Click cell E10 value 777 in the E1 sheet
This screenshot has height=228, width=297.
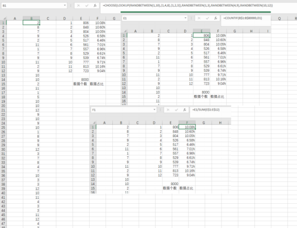click(201, 75)
